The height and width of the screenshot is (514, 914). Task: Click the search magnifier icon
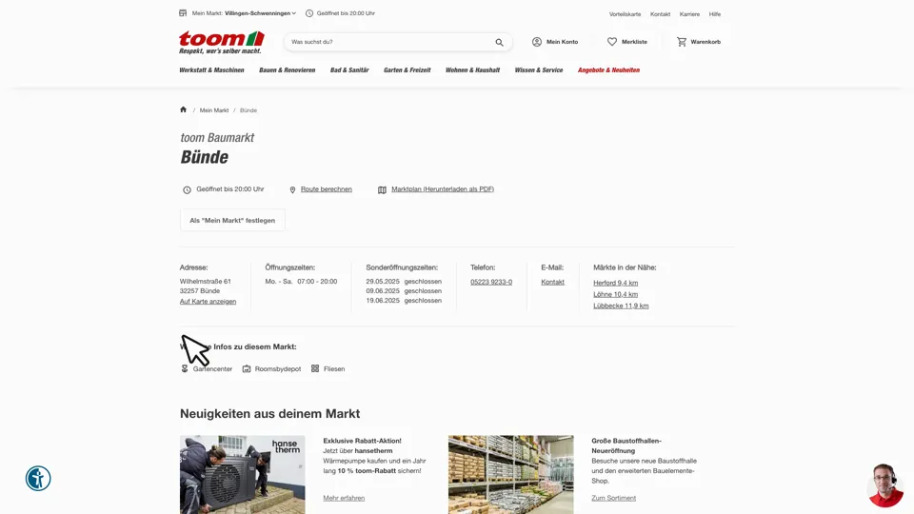(500, 42)
